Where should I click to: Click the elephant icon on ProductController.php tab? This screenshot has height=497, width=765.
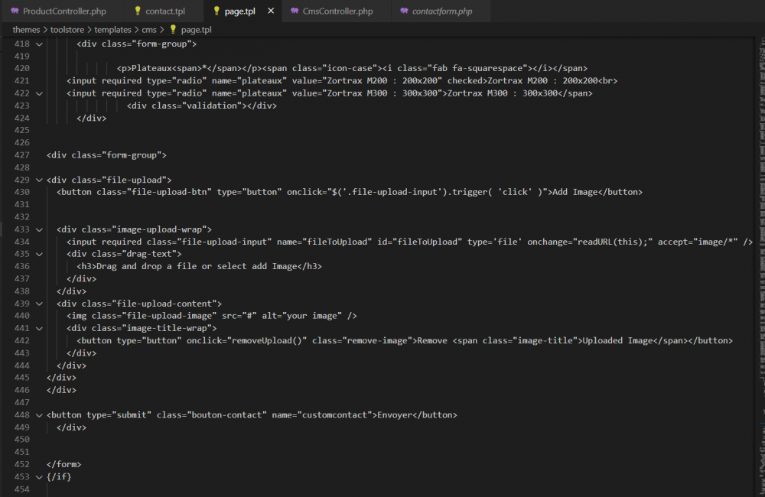click(x=15, y=11)
